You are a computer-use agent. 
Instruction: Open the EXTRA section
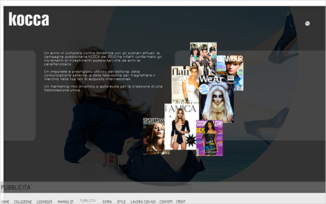107,202
